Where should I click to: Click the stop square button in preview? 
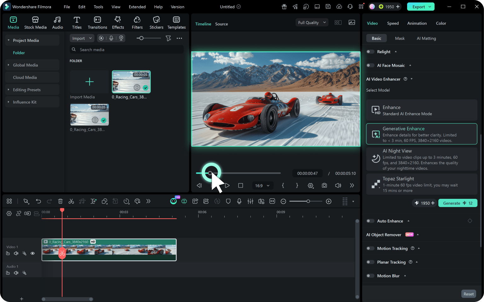[240, 186]
